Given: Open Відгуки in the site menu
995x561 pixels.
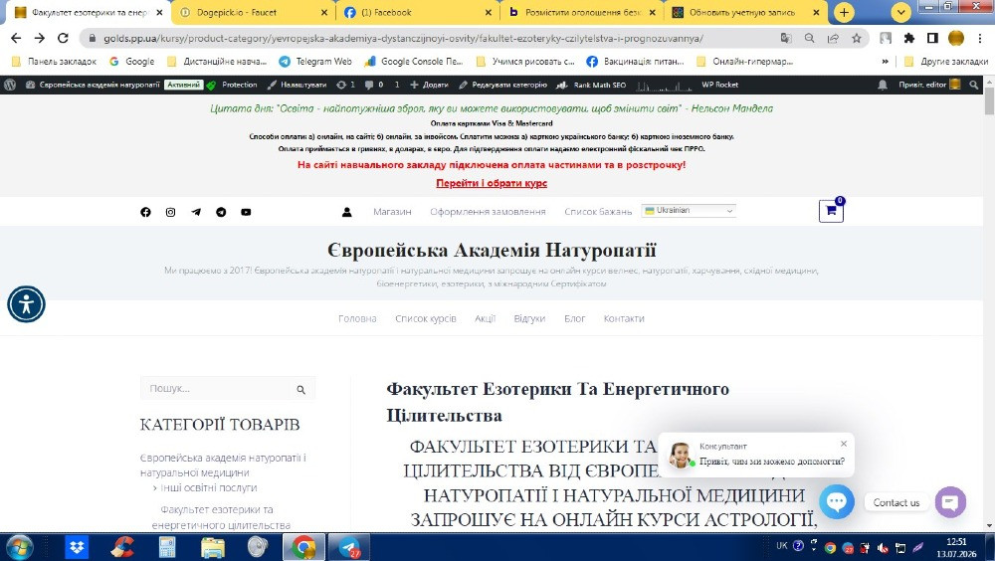Looking at the screenshot, I should (x=529, y=318).
